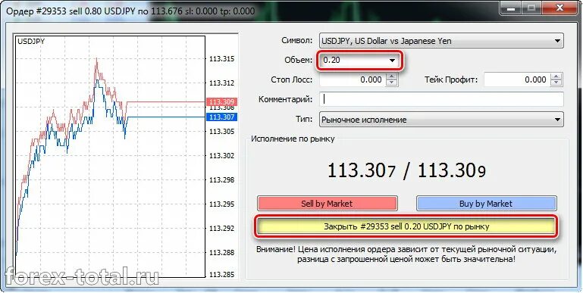Expand the Объем volume dropdown arrow
Image resolution: width=583 pixels, height=293 pixels.
tap(392, 60)
